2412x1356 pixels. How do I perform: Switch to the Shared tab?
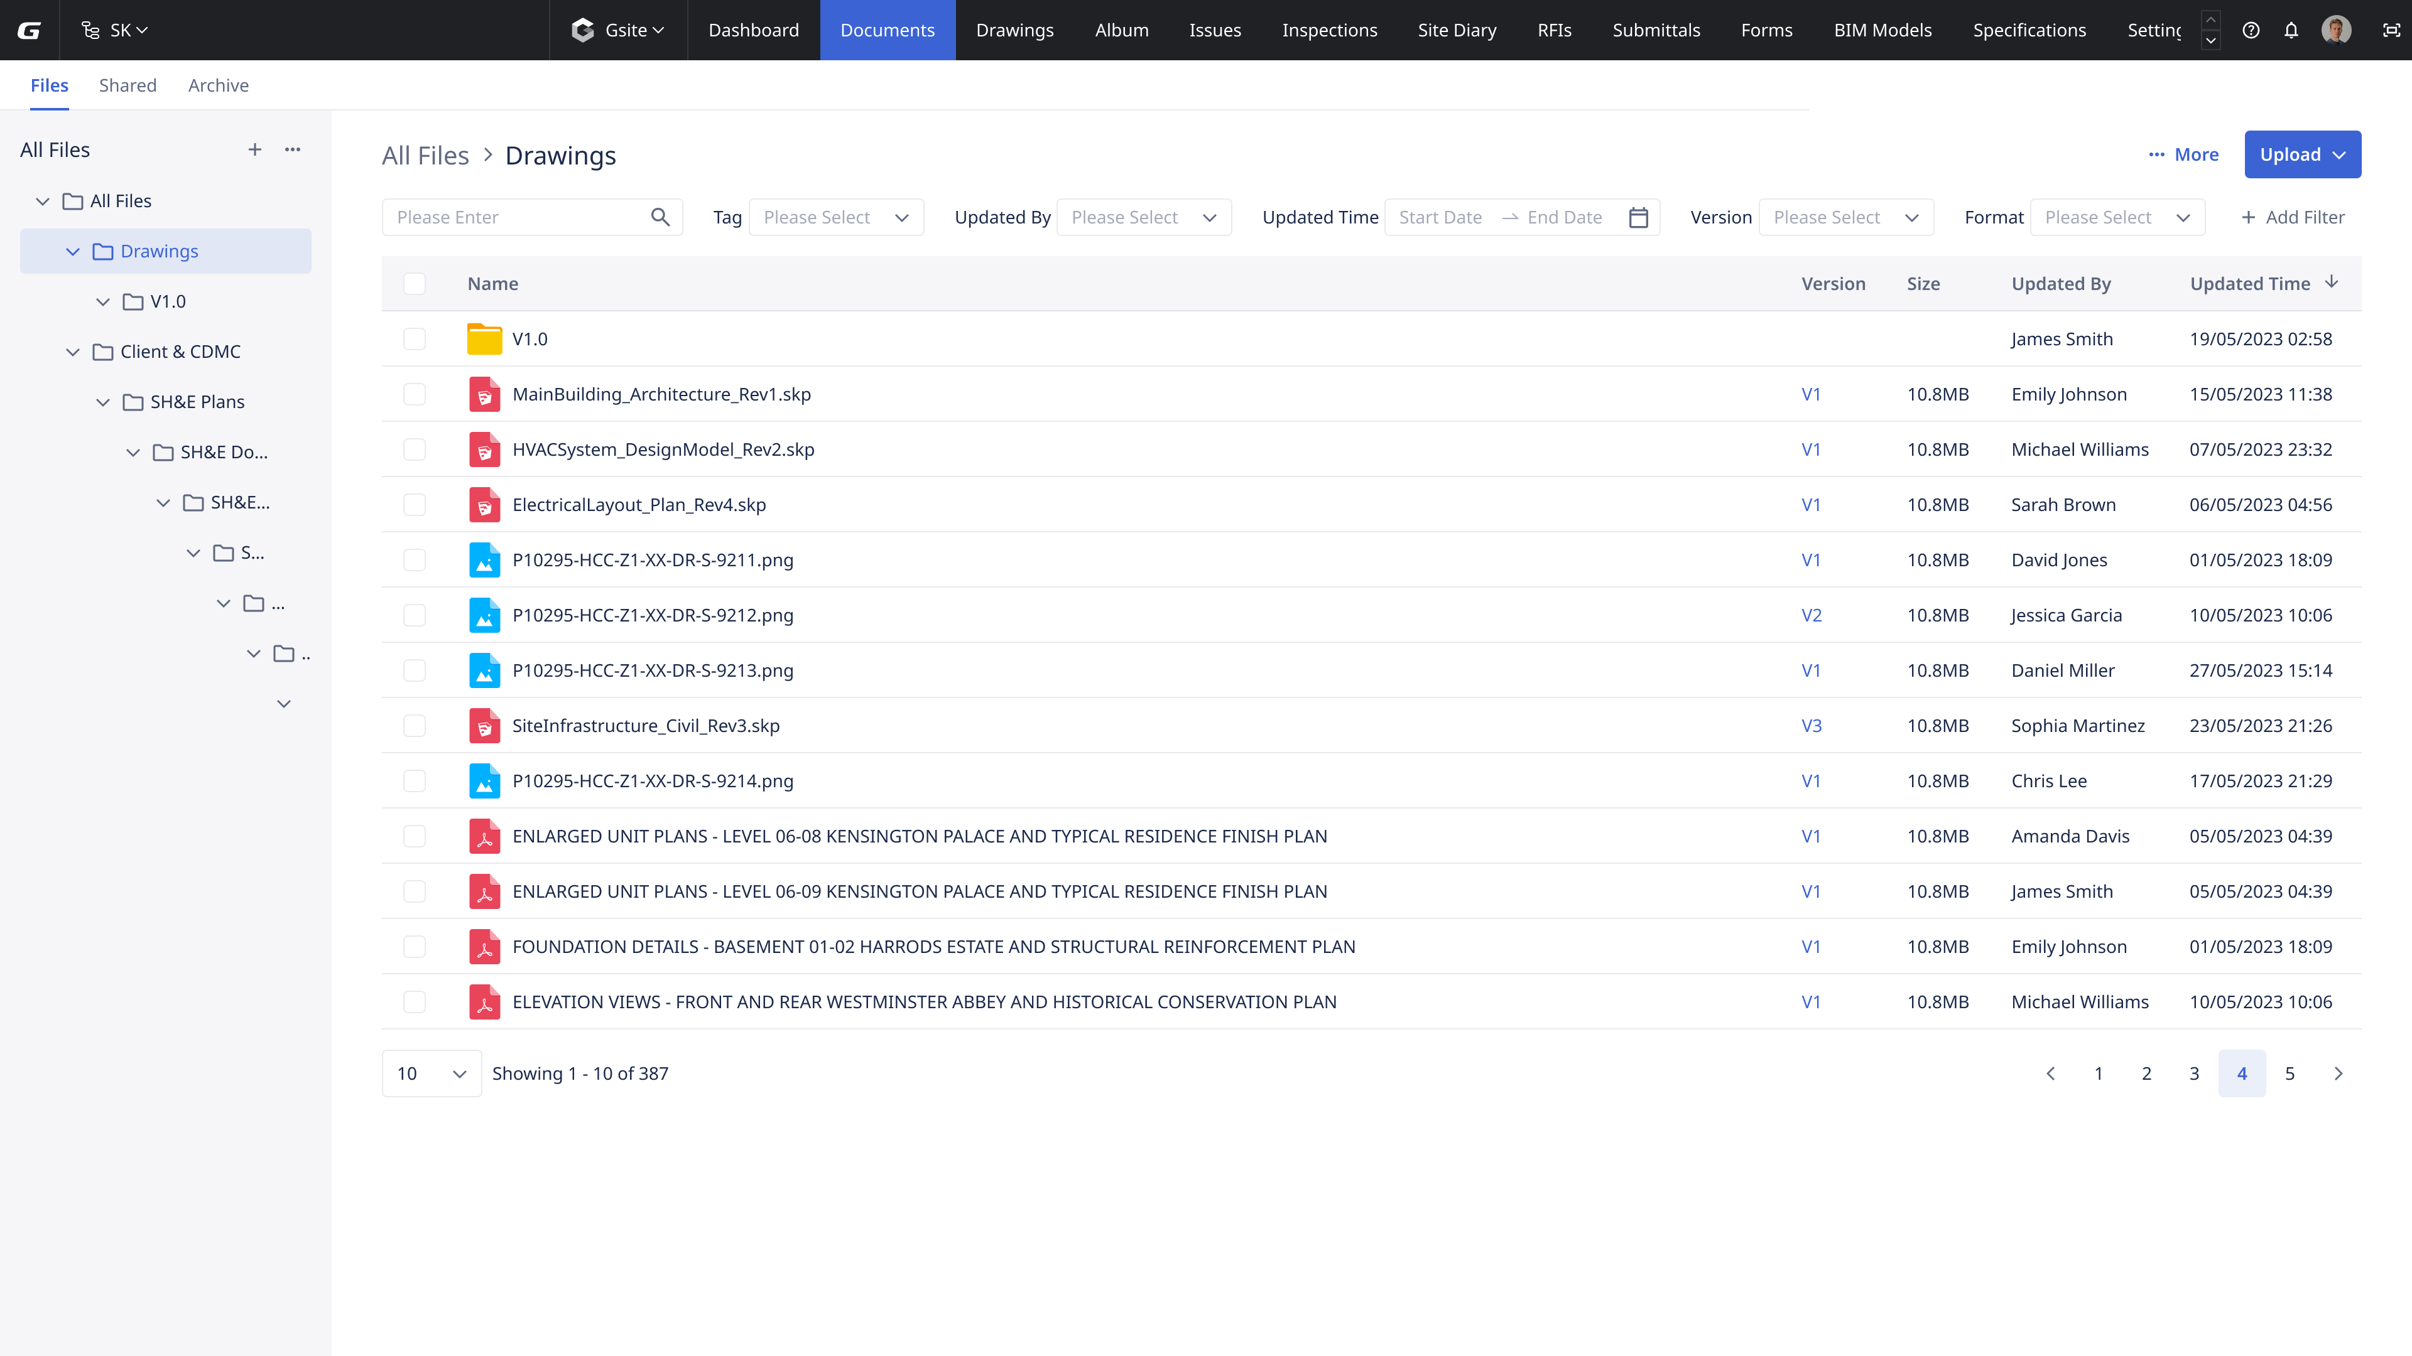pos(128,85)
